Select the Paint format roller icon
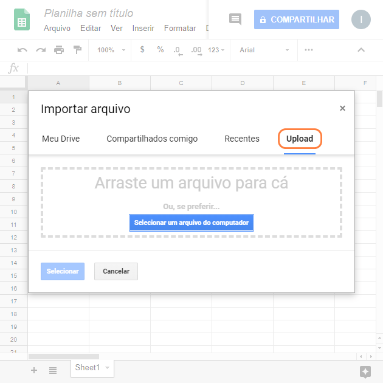This screenshot has height=383, width=383. click(x=77, y=50)
